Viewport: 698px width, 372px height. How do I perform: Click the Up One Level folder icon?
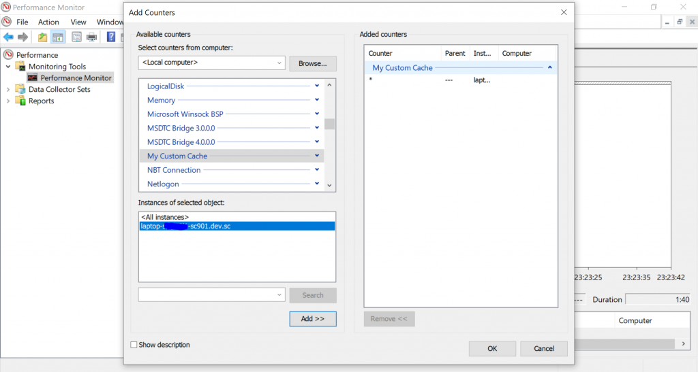[x=43, y=37]
